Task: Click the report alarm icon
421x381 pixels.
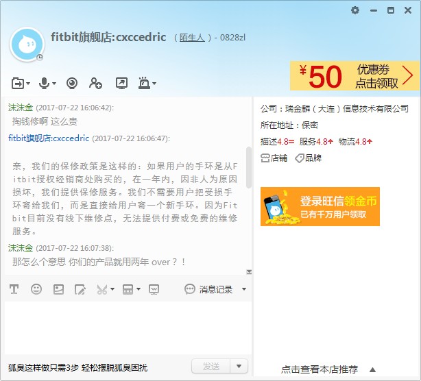Action: [145, 83]
